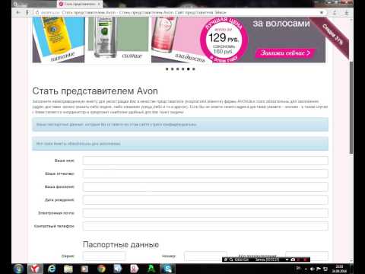The image size is (365, 274).
Task: Click the 'Контактный телефон' input field
Action: (x=205, y=226)
